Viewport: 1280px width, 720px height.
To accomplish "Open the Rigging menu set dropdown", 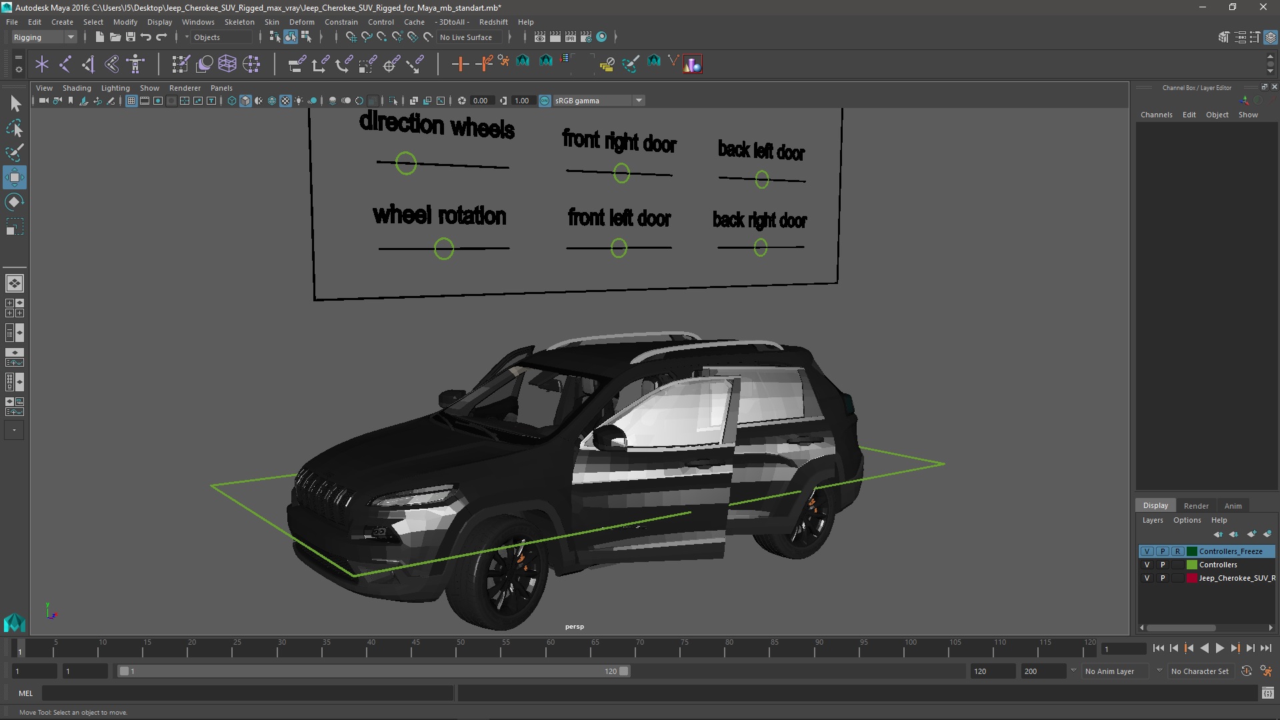I will [x=44, y=37].
